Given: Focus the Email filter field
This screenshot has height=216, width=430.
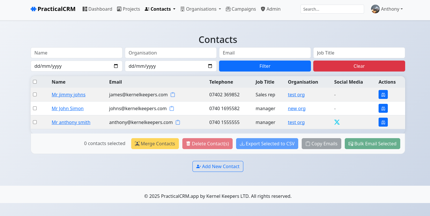Looking at the screenshot, I should tap(265, 53).
